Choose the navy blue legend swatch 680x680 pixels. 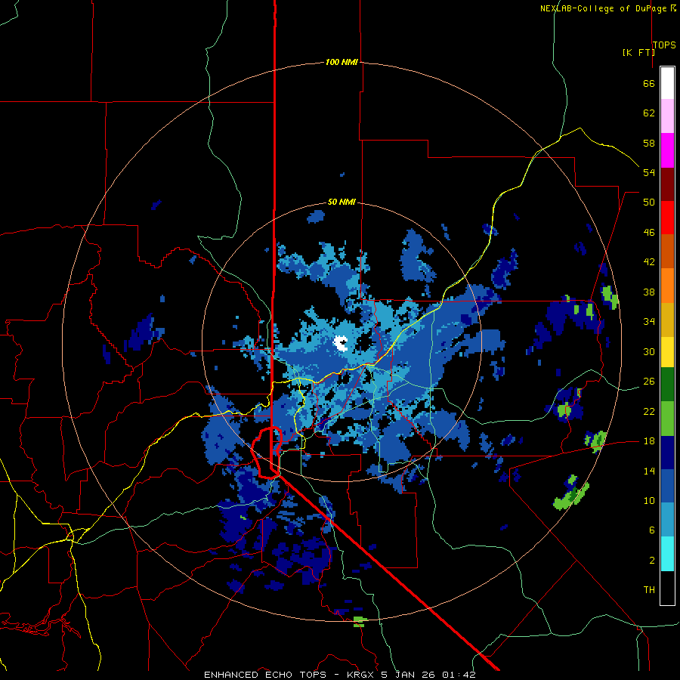click(667, 453)
